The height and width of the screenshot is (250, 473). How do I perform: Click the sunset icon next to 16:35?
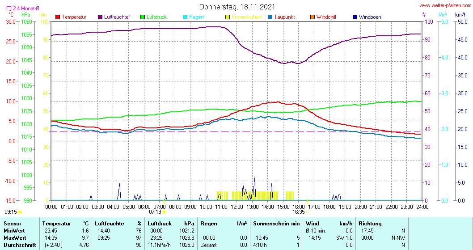308,212
